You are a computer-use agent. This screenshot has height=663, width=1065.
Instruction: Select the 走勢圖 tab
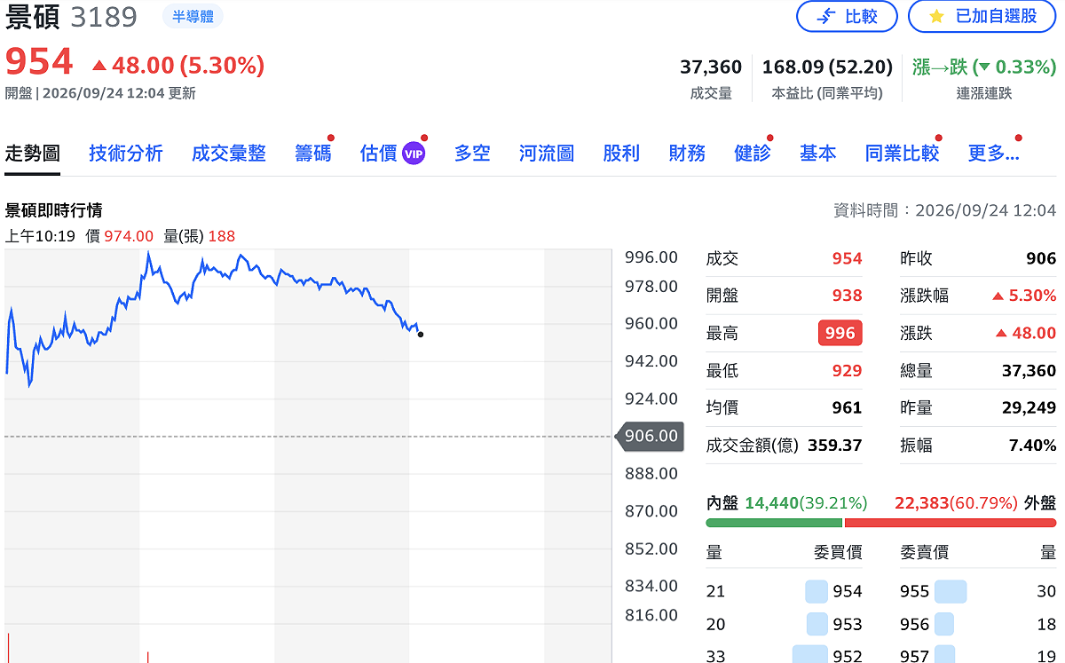click(x=33, y=154)
